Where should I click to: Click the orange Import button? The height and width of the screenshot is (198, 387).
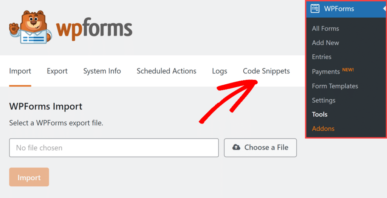click(x=29, y=177)
